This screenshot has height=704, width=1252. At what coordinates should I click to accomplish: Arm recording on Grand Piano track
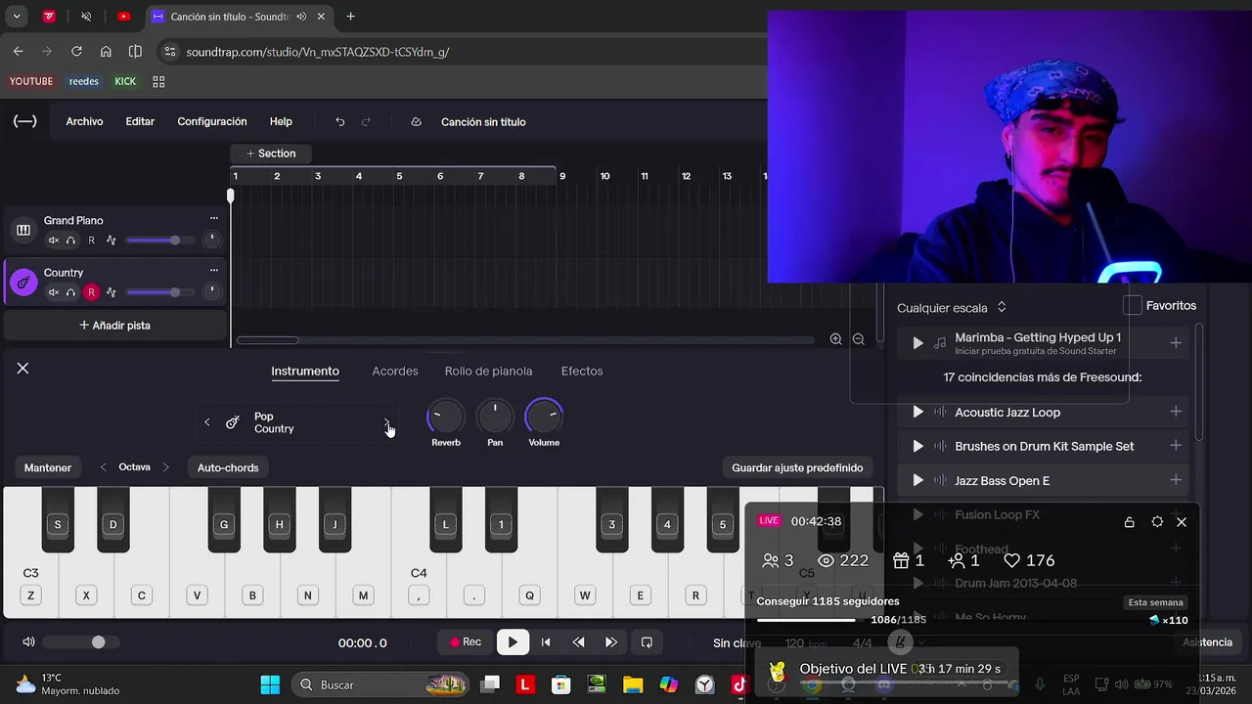coord(92,241)
